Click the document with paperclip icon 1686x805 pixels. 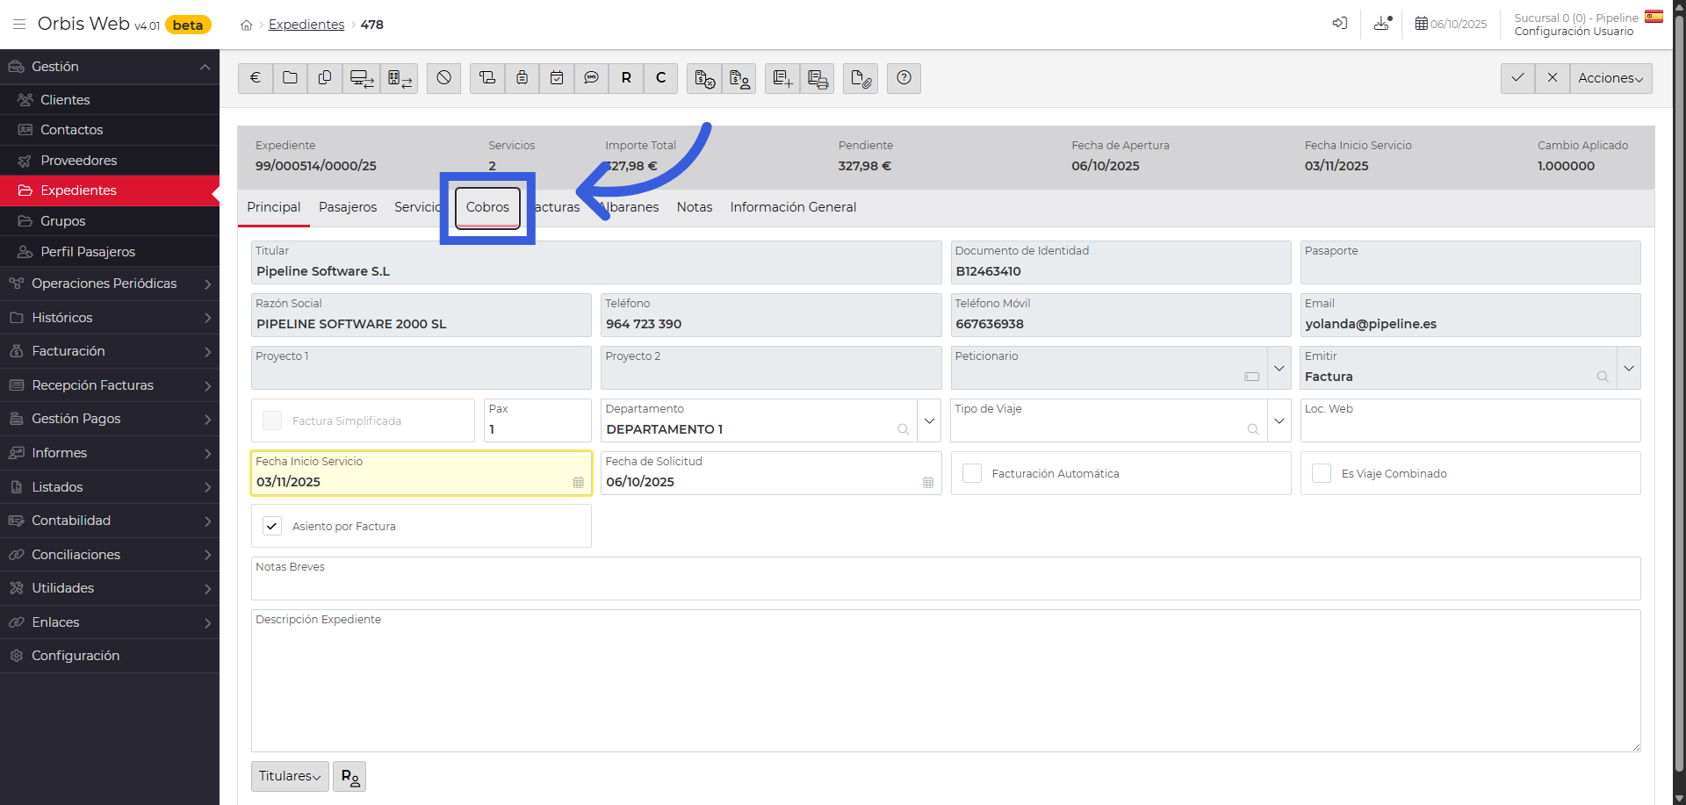point(861,79)
